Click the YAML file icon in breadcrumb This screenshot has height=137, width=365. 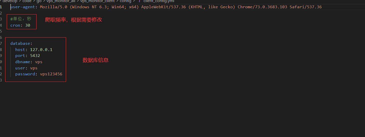click(139, 1)
